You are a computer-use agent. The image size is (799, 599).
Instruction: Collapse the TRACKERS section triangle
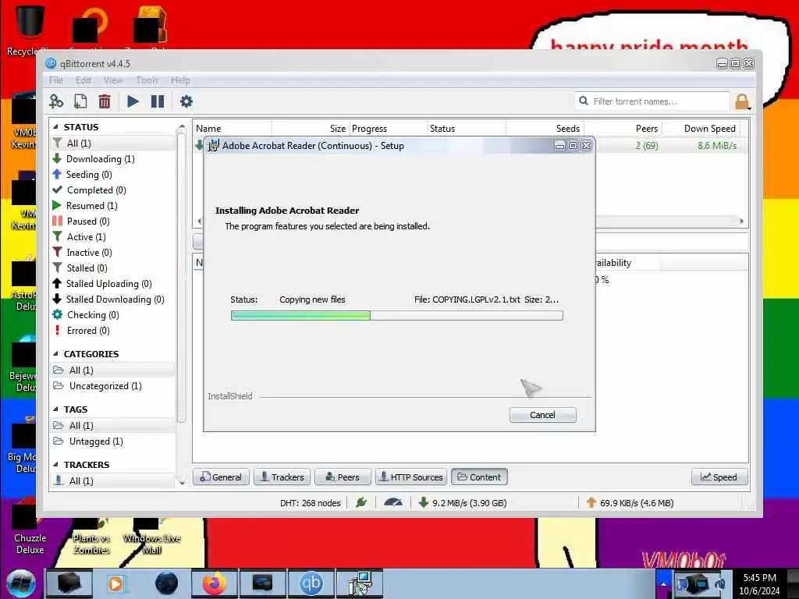pyautogui.click(x=55, y=465)
